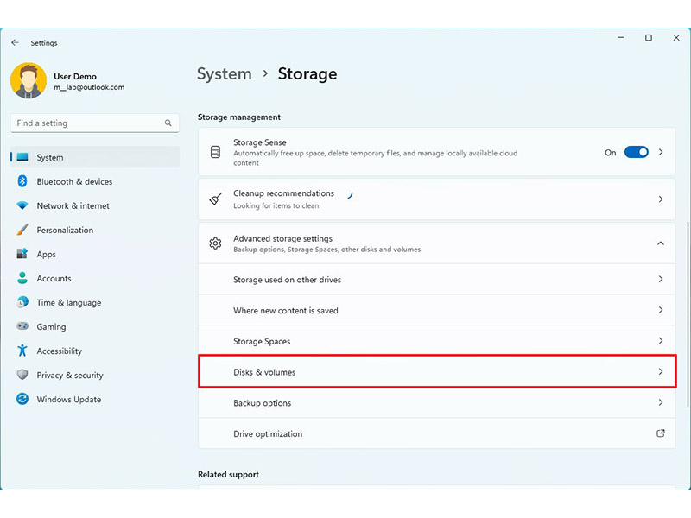Click the Related support heading
The image size is (691, 518).
pos(228,474)
